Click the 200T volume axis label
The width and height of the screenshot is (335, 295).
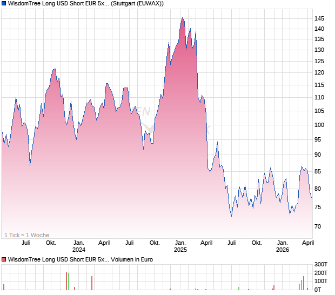(x=321, y=273)
